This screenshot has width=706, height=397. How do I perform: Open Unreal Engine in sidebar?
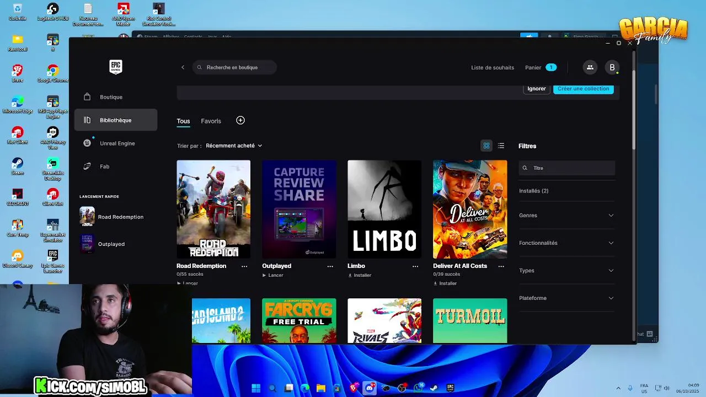[116, 143]
